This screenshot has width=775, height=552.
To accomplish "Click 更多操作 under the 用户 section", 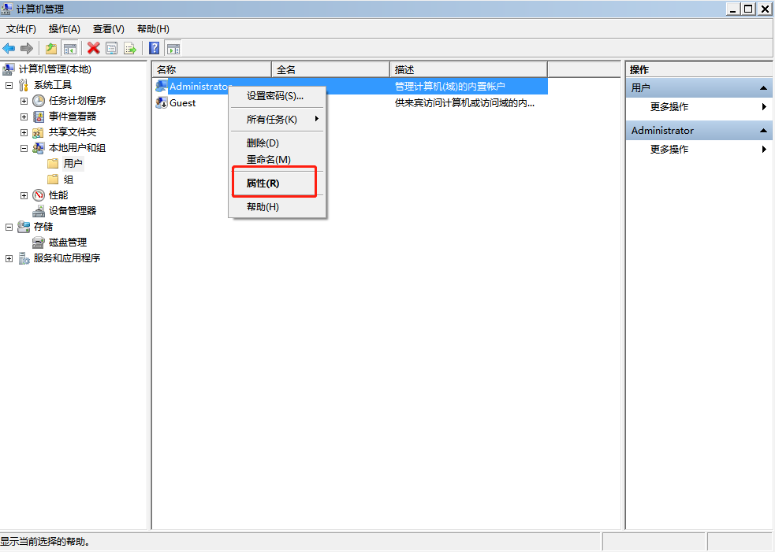I will point(669,107).
